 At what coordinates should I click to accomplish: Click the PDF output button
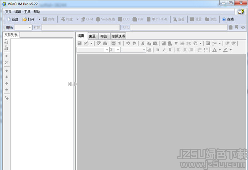click(138, 19)
